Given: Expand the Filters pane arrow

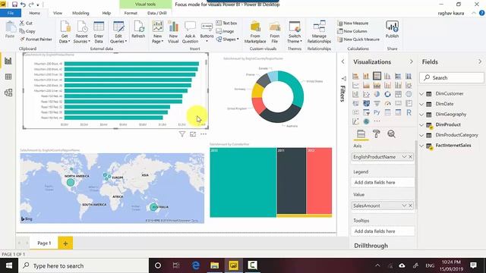Looking at the screenshot, I should click(342, 61).
